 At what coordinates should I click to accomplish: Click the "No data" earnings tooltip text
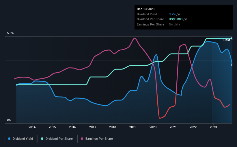click(174, 24)
